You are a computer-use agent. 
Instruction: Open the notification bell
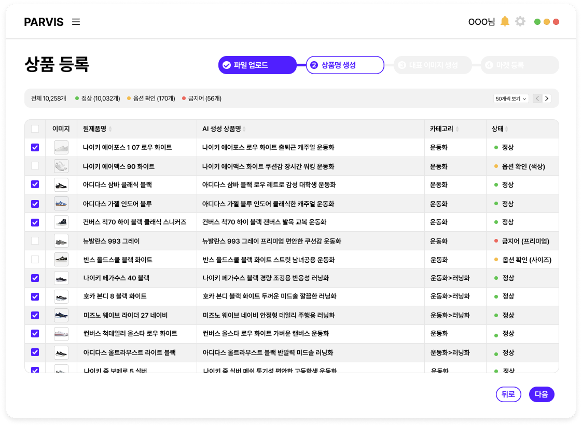(x=504, y=21)
